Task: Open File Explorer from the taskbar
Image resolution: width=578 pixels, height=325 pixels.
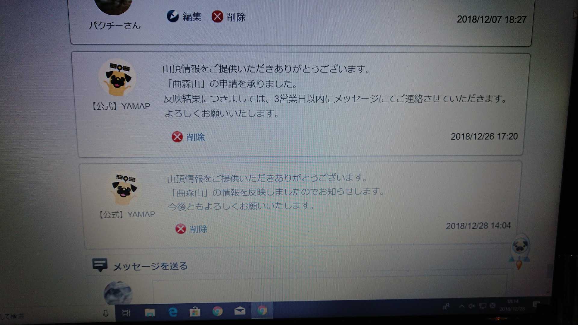Action: [150, 313]
